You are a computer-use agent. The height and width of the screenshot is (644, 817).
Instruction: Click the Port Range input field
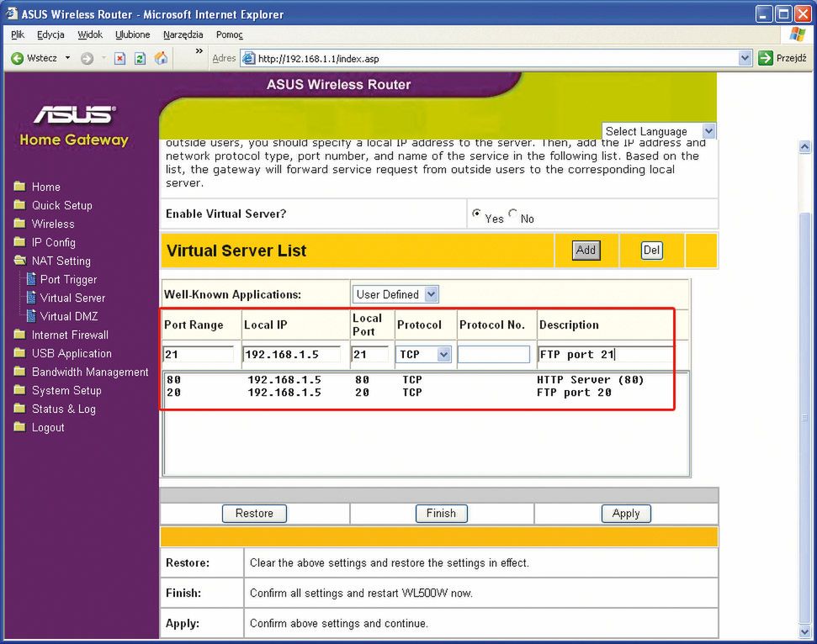(198, 355)
